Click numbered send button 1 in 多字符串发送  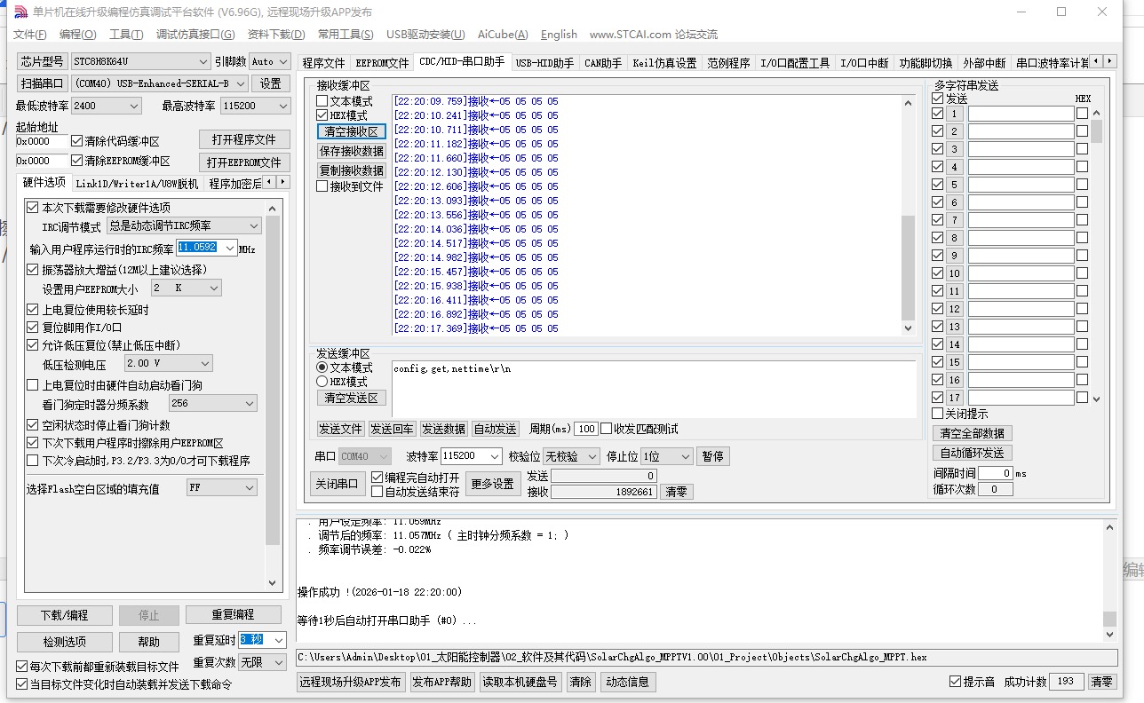click(955, 114)
